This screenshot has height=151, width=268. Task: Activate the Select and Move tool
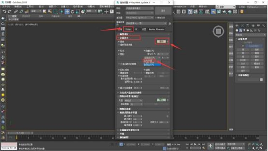pyautogui.click(x=67, y=12)
